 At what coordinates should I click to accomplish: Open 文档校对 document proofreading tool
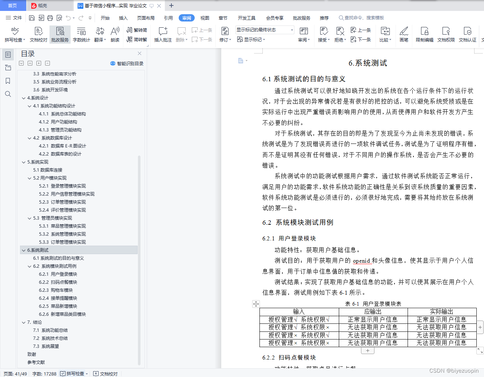pyautogui.click(x=39, y=35)
